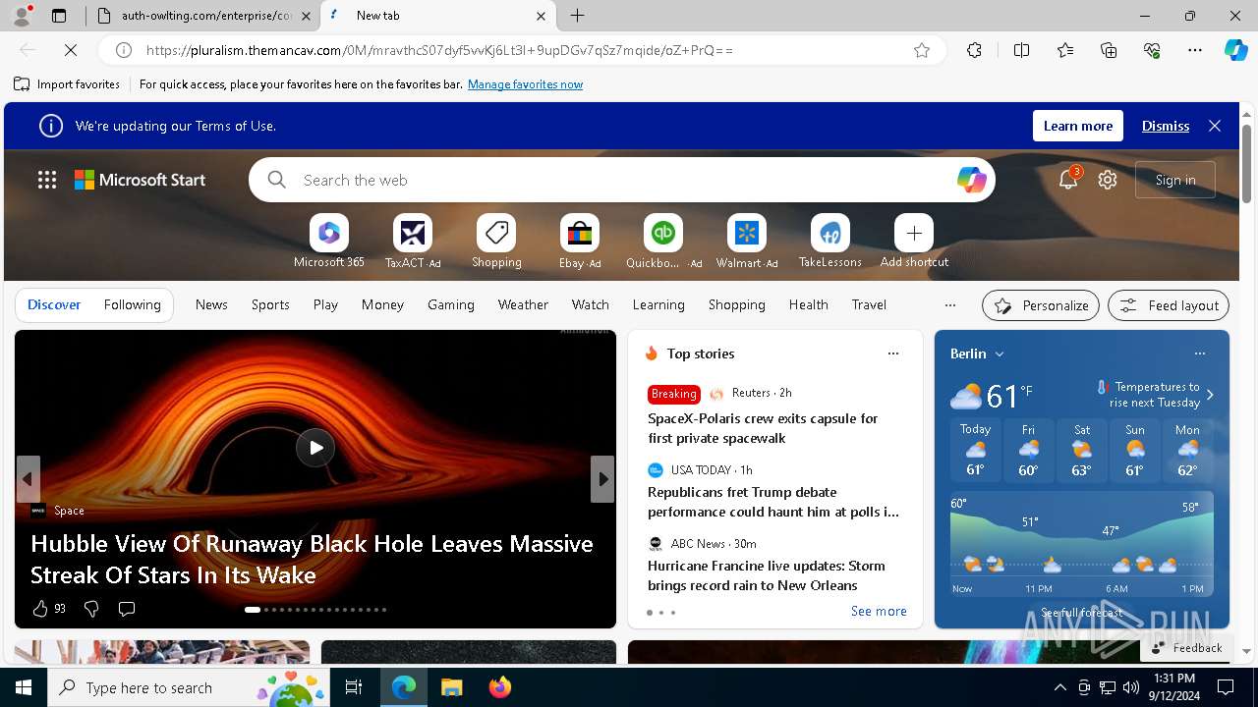Viewport: 1258px width, 707px height.
Task: Switch to the Following tab
Action: point(132,304)
